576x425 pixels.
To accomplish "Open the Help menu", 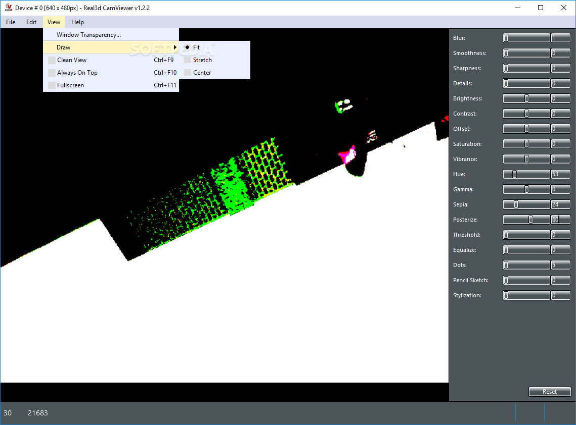I will (77, 22).
